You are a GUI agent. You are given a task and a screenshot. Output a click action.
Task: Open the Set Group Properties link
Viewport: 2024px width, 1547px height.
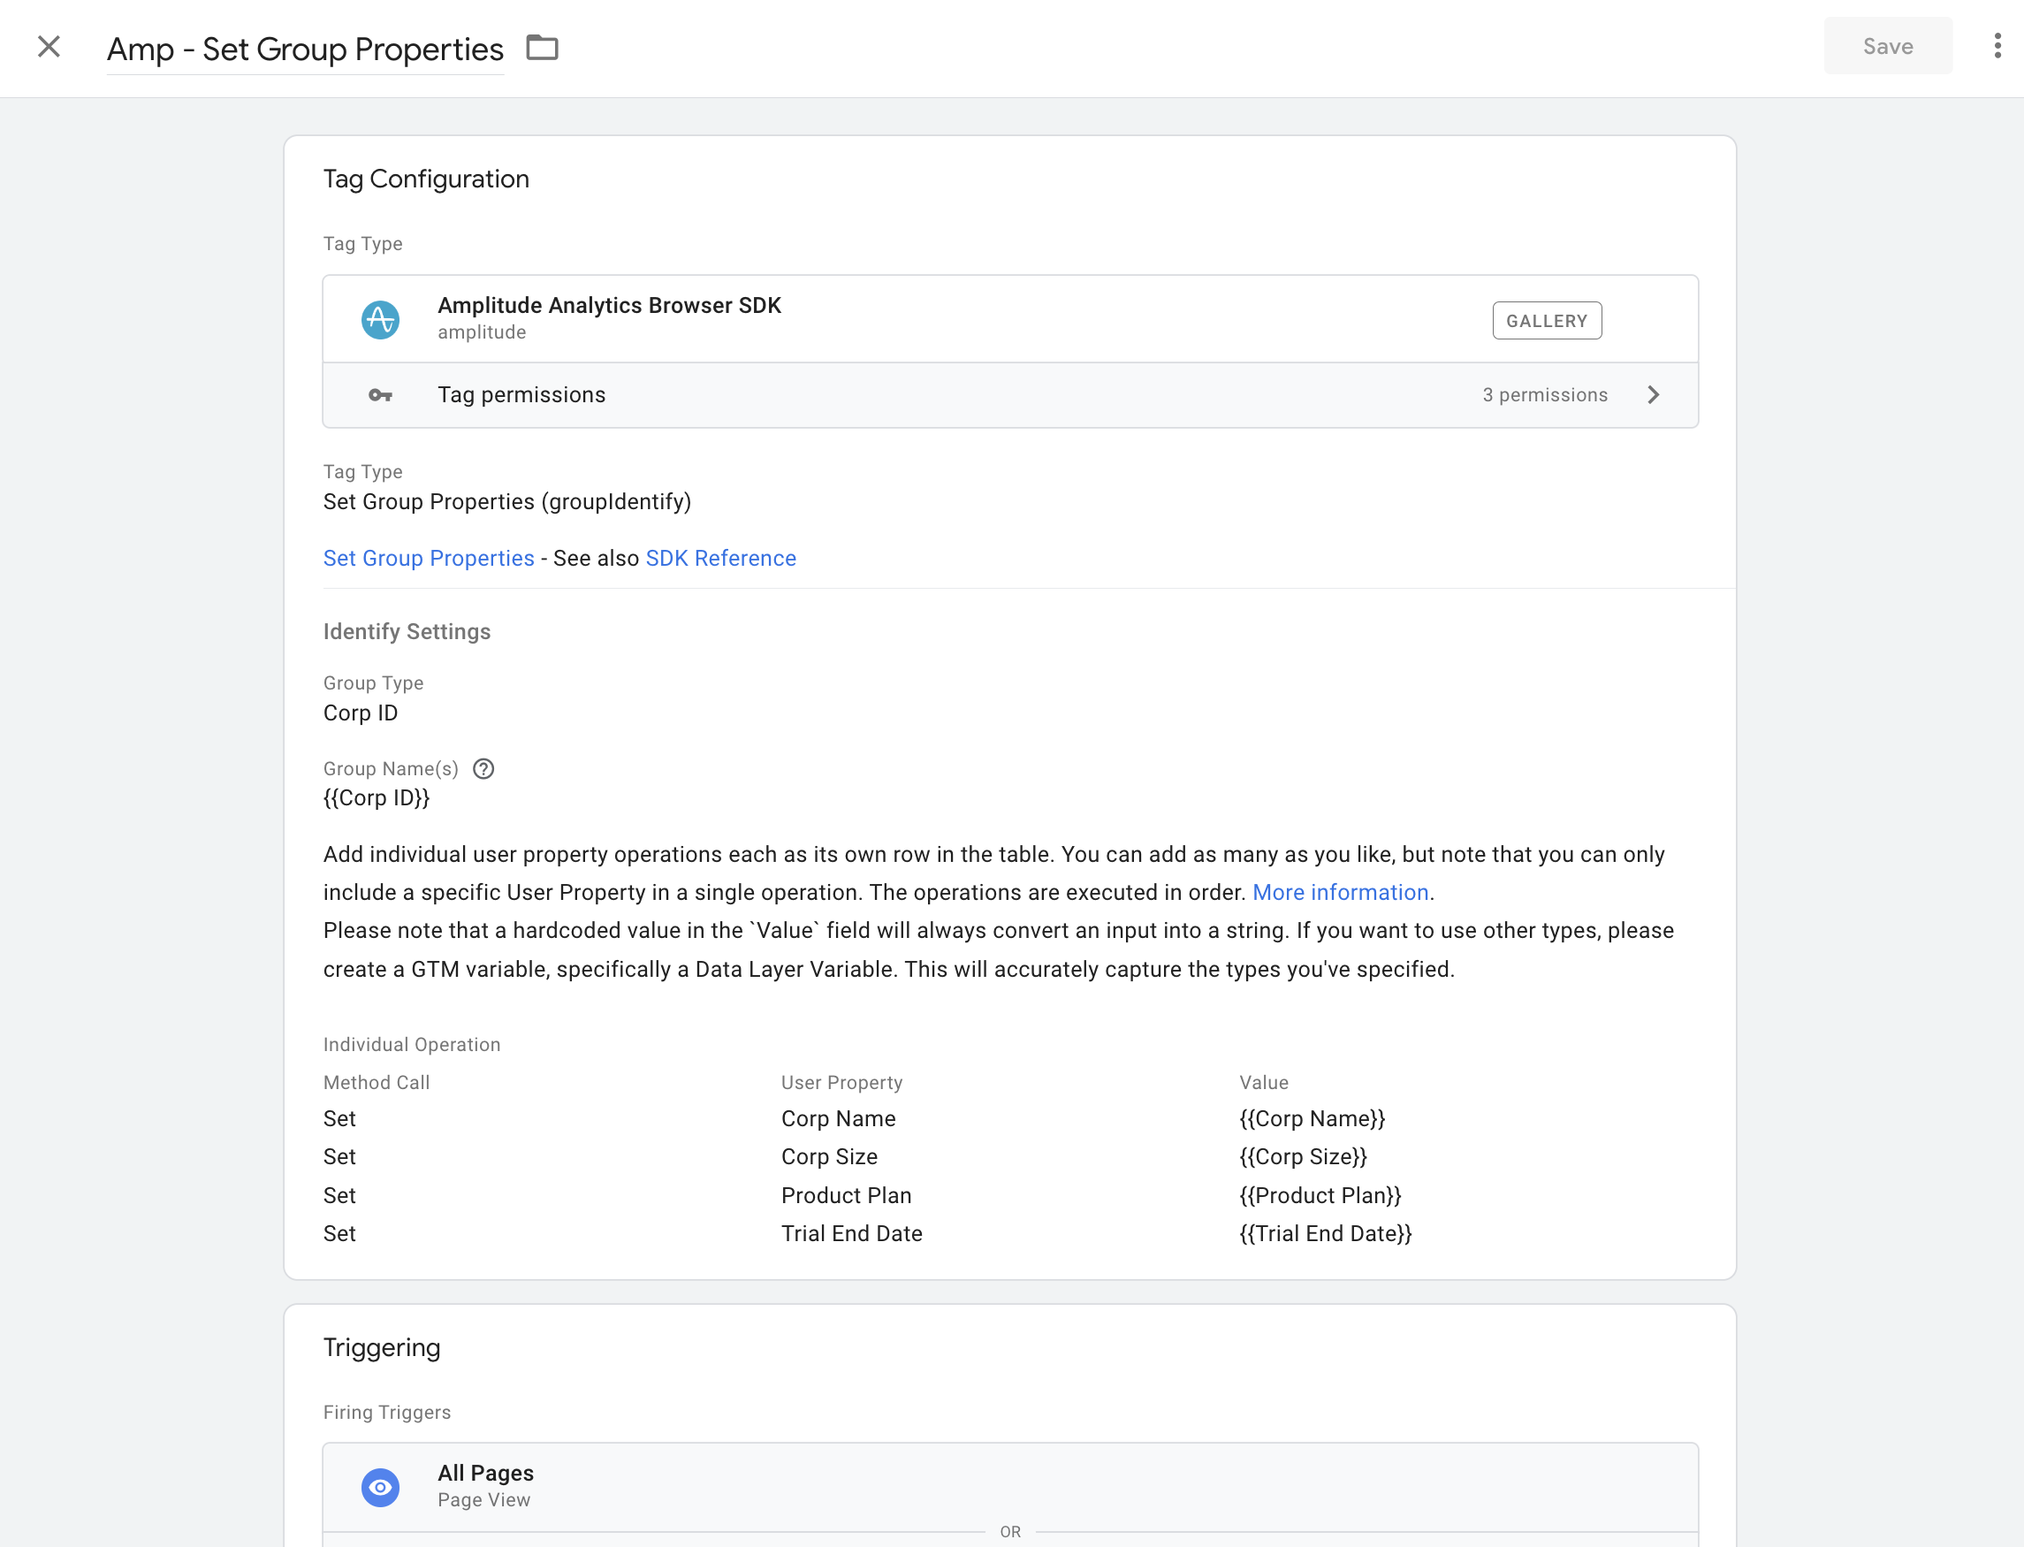(x=428, y=558)
